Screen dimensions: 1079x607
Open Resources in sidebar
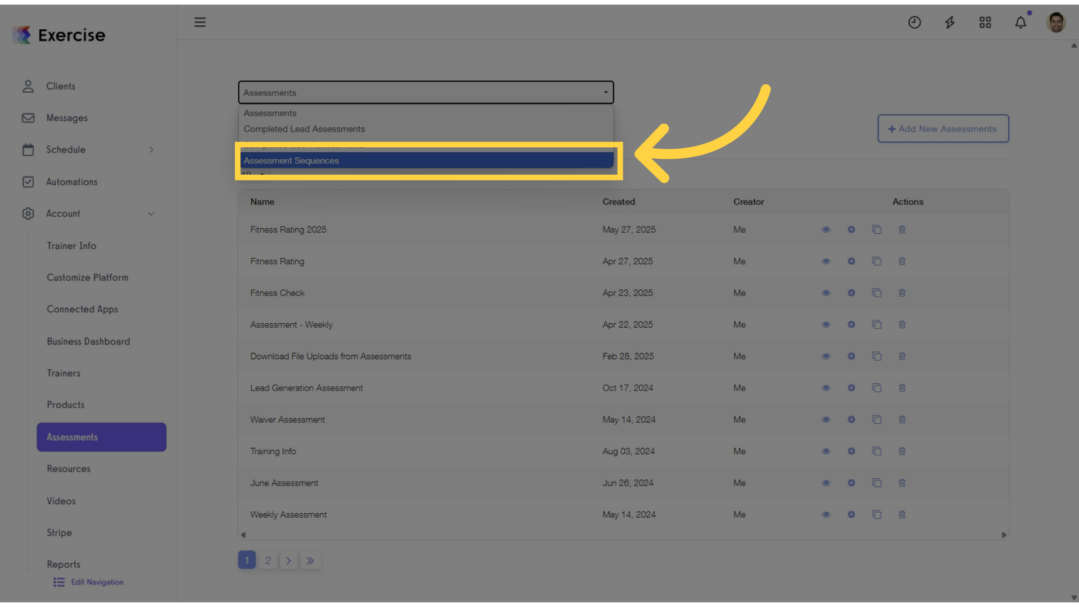[x=69, y=469]
